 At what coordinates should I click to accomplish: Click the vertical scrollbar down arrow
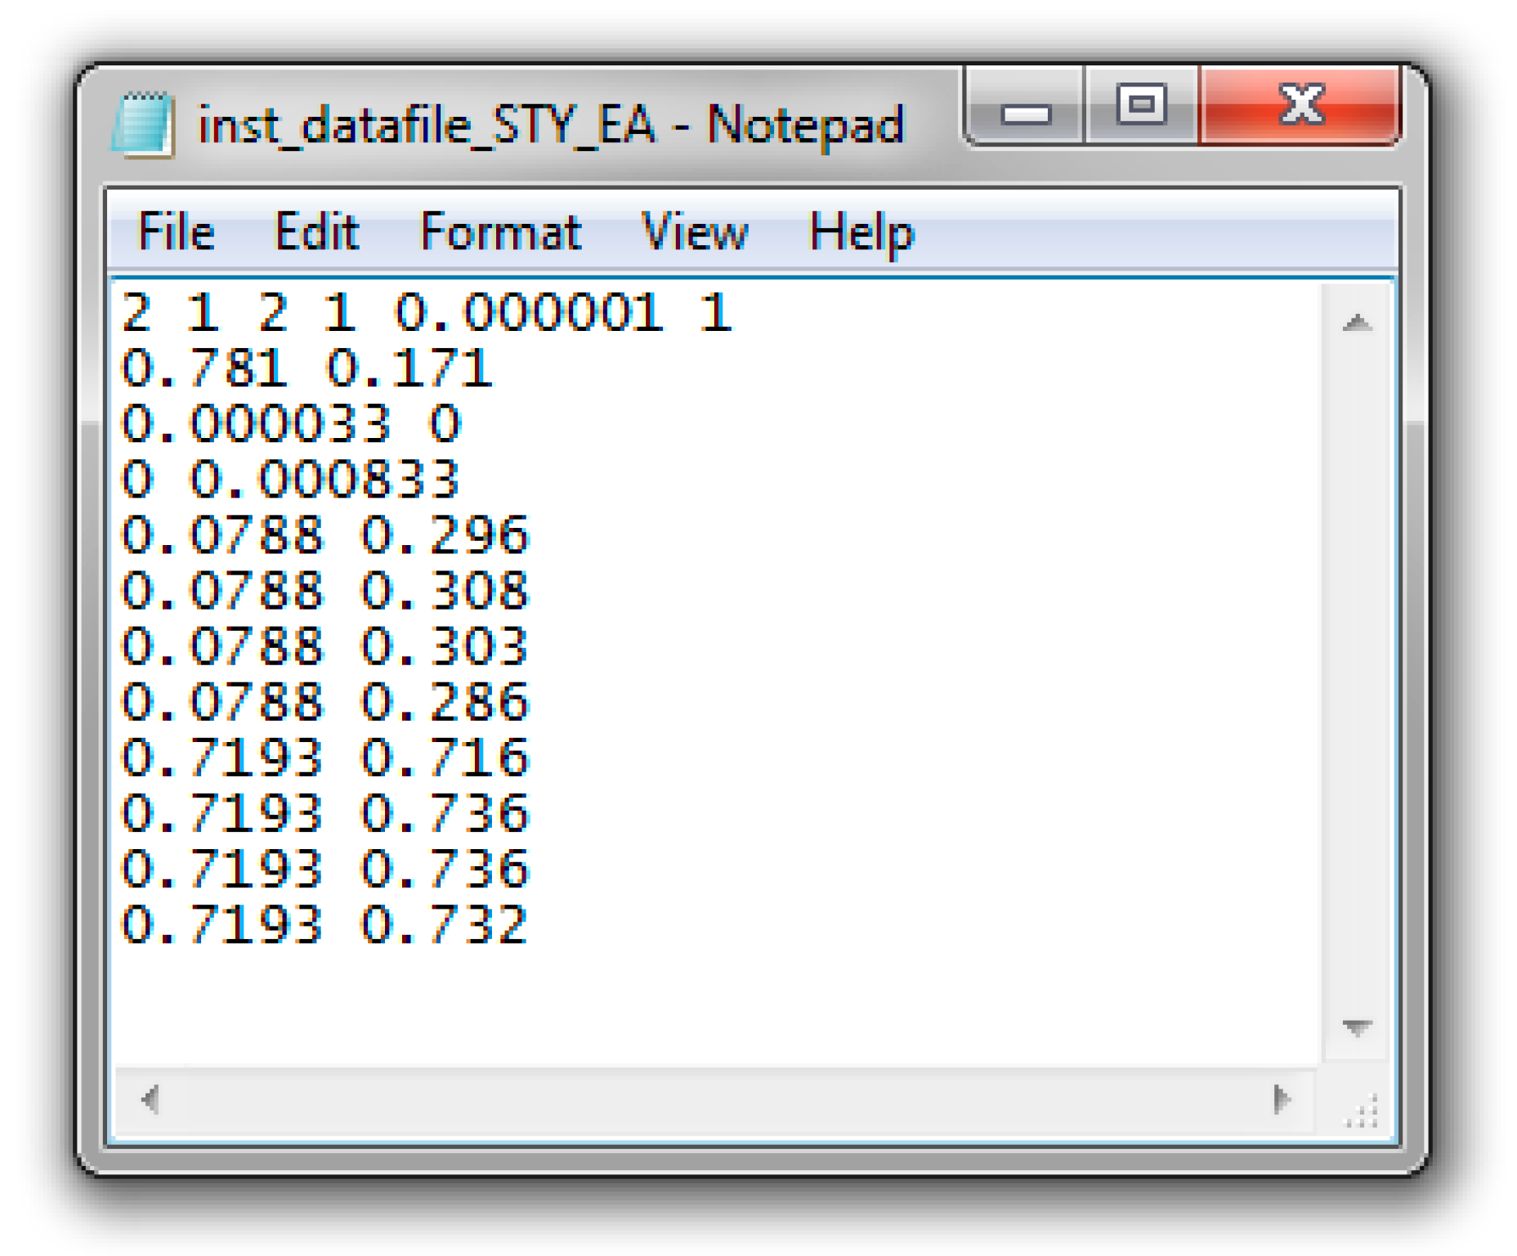pyautogui.click(x=1358, y=1027)
